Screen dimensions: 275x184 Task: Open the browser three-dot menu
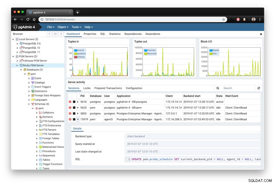point(260,20)
